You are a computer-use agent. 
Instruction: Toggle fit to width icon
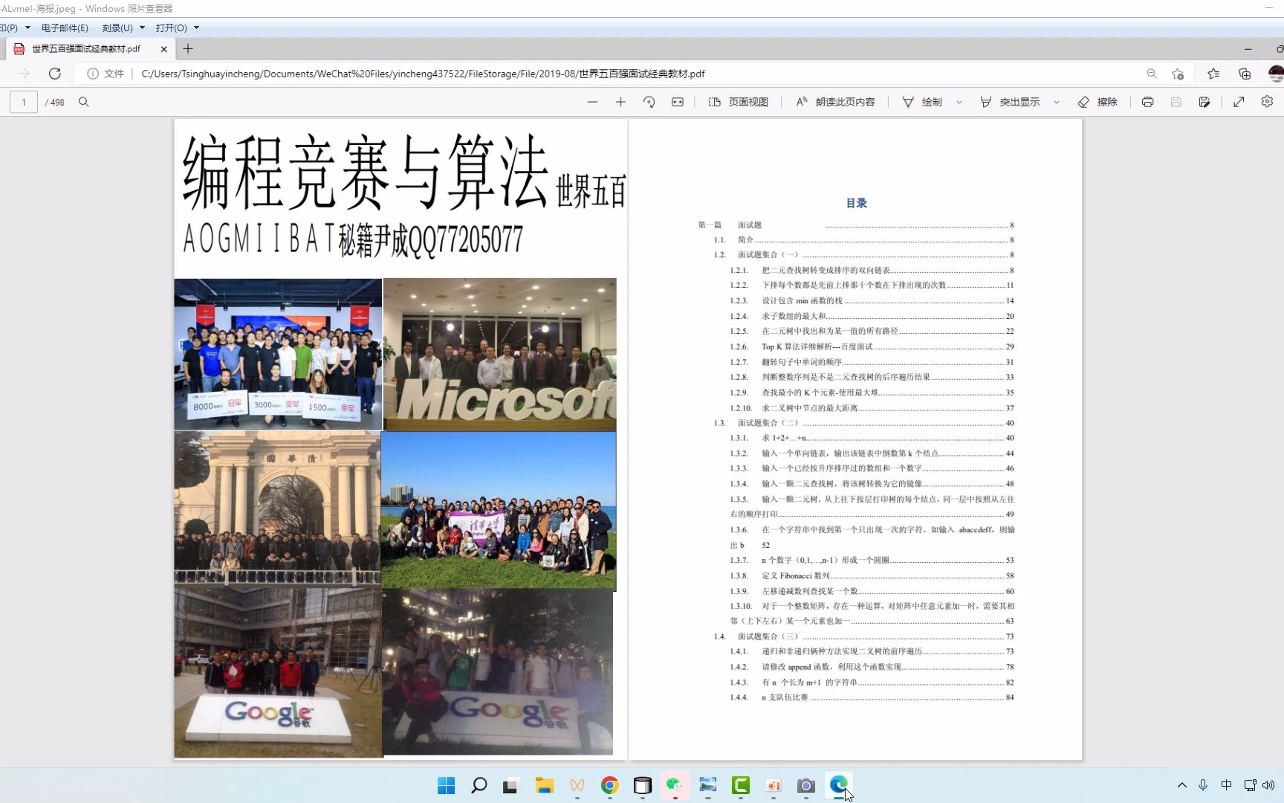(x=678, y=102)
